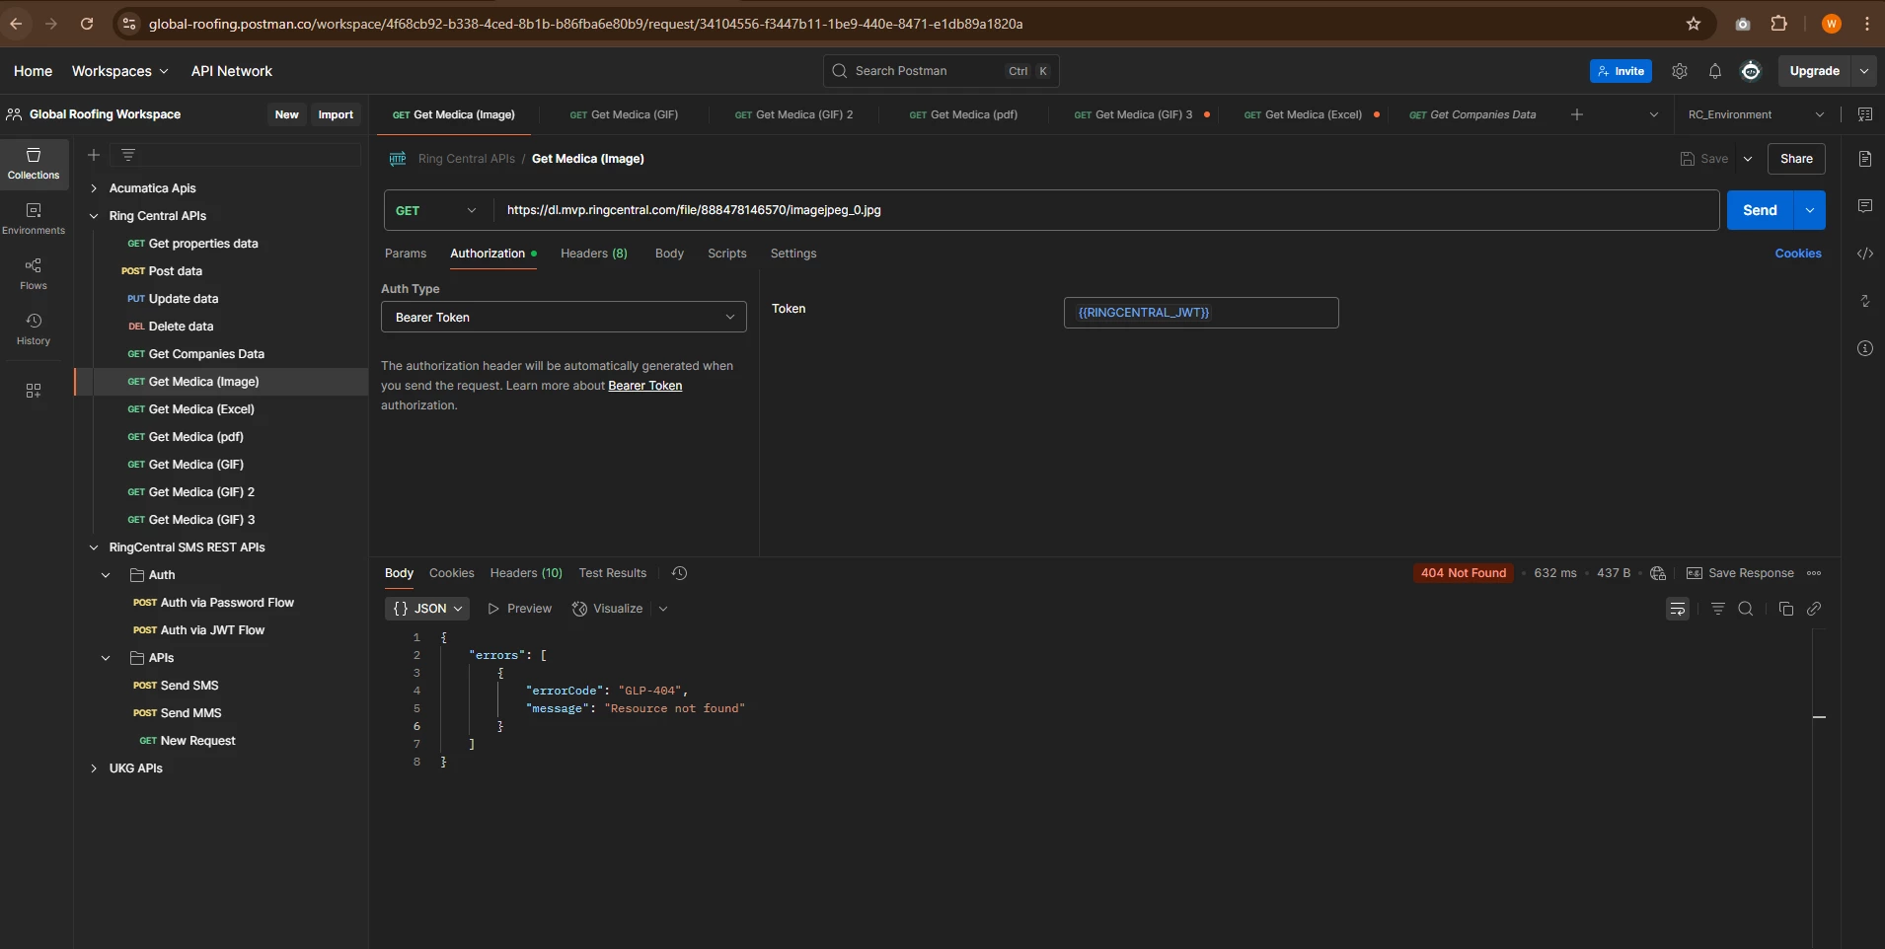Screen dimensions: 1885x949
Task: Reload the browser page
Action: click(87, 24)
